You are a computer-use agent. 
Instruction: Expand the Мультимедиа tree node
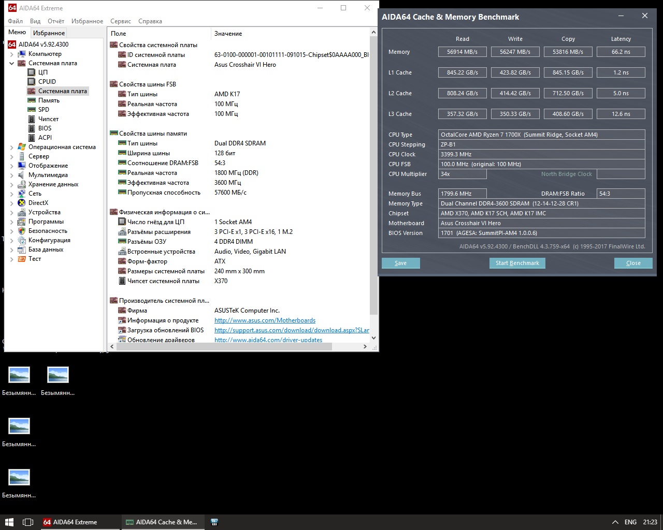pyautogui.click(x=12, y=175)
